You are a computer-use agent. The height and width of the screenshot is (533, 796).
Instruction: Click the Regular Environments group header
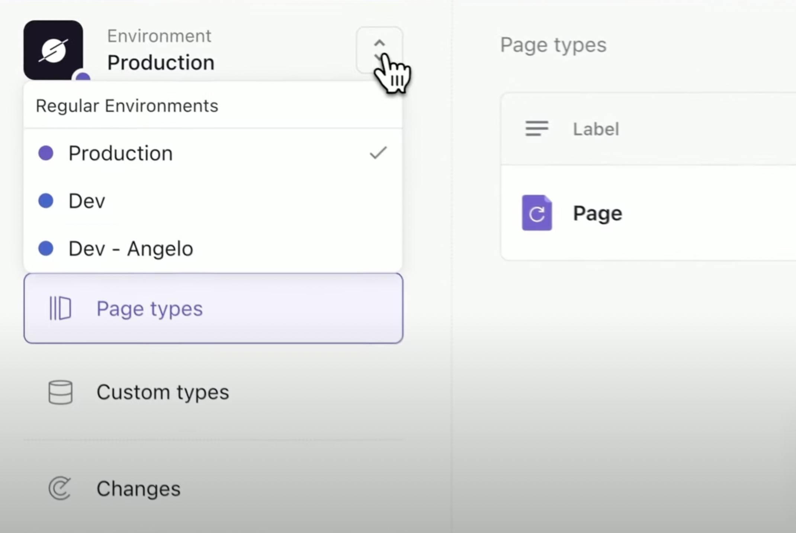click(127, 106)
